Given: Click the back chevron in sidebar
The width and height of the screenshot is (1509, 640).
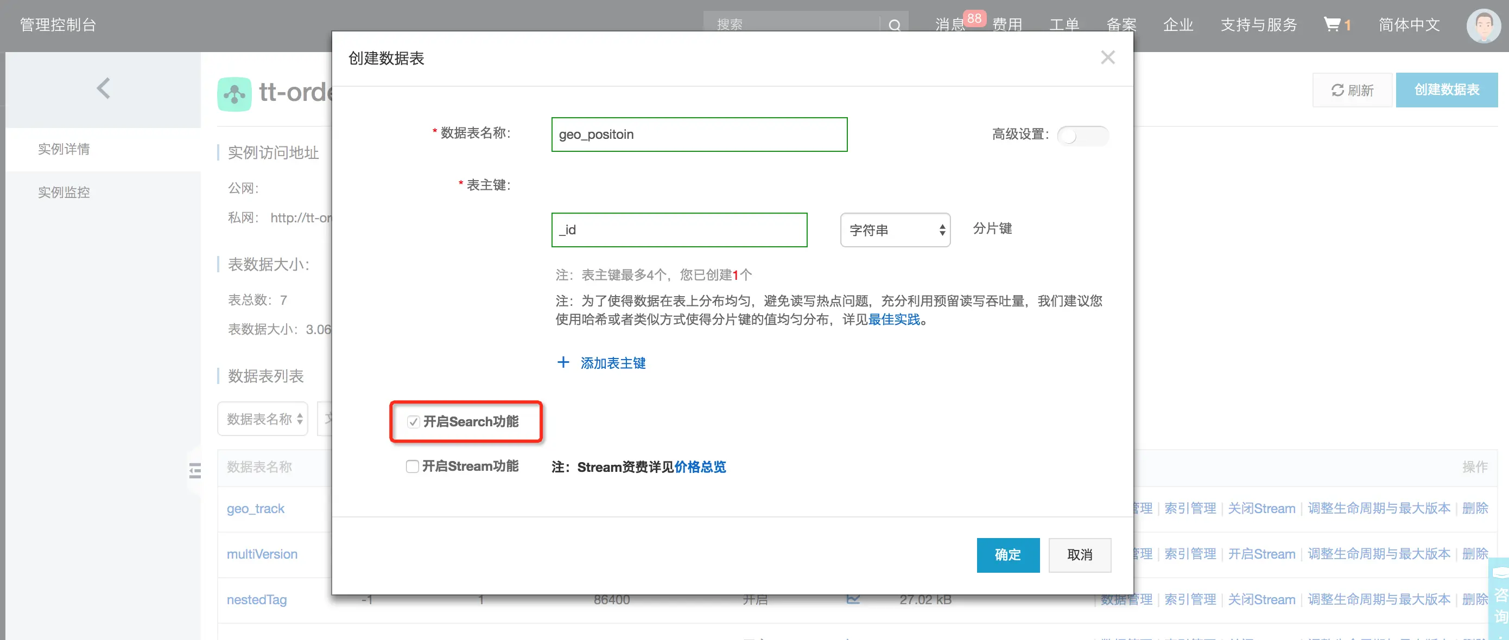Looking at the screenshot, I should (x=103, y=89).
